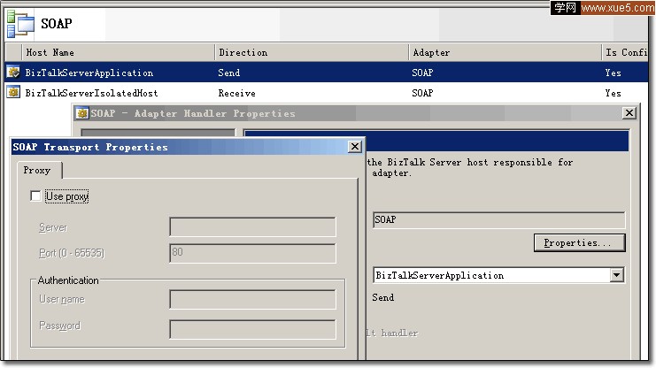Enable the Use proxy checkbox
The height and width of the screenshot is (368, 656).
click(35, 196)
